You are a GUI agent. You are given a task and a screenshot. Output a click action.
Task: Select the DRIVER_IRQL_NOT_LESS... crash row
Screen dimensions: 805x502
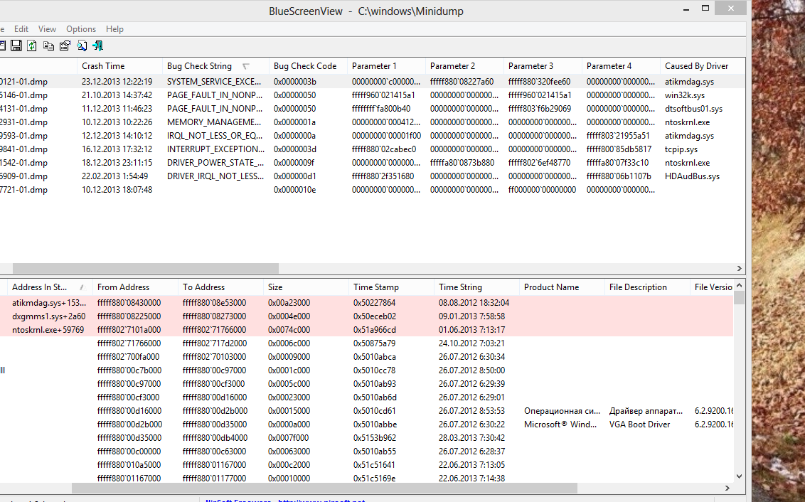click(372, 176)
